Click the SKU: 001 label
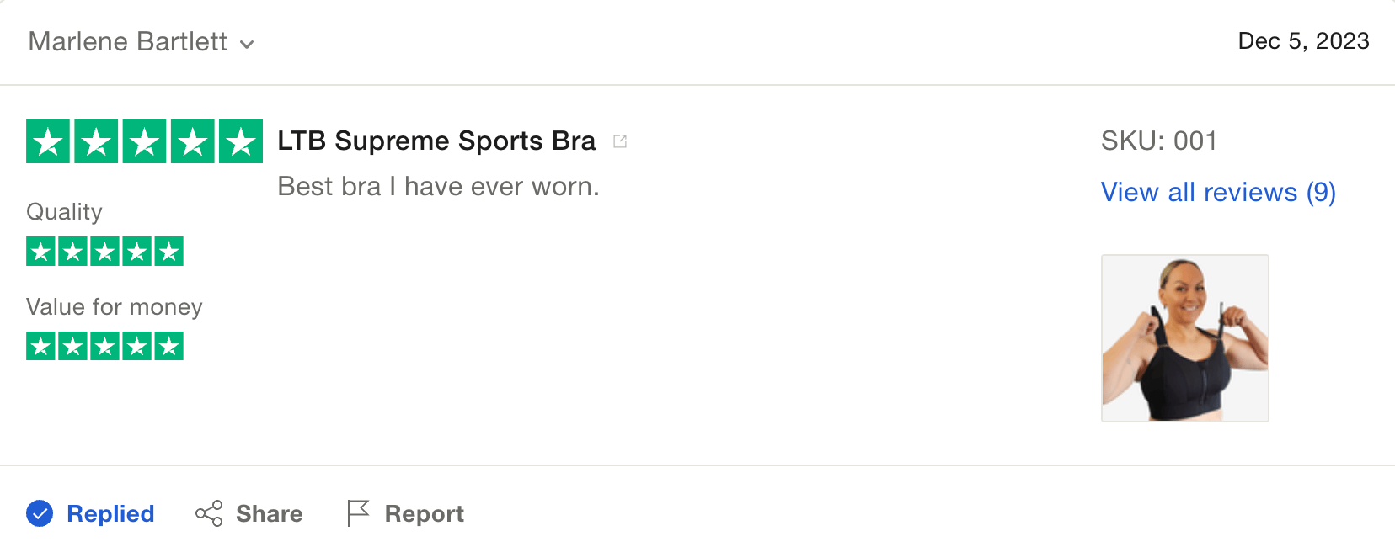The width and height of the screenshot is (1395, 547). tap(1159, 141)
